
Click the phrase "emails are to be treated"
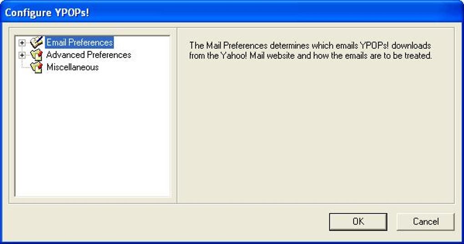coord(376,55)
